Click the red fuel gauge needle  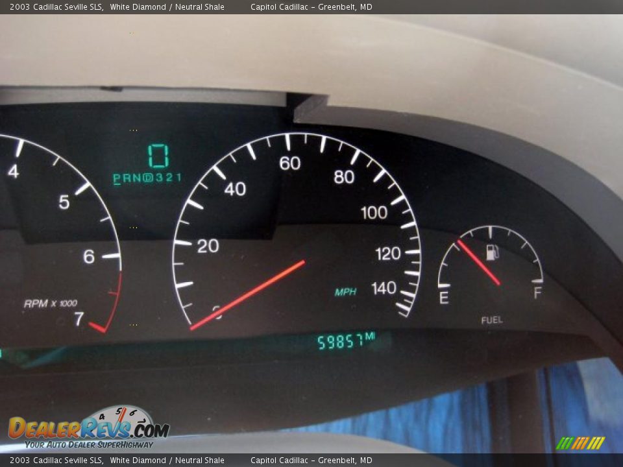pyautogui.click(x=478, y=263)
